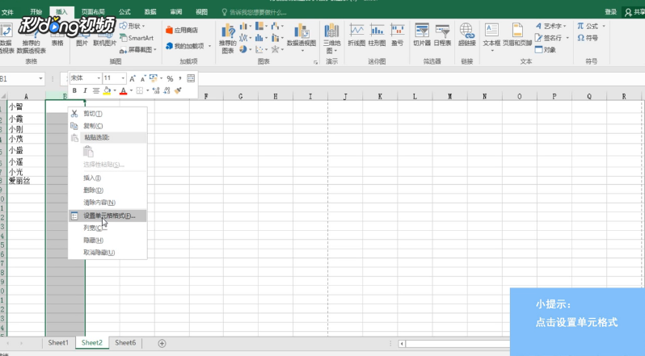
Task: Choose Format Cells (设置单元格格式) menu item
Action: (x=107, y=216)
